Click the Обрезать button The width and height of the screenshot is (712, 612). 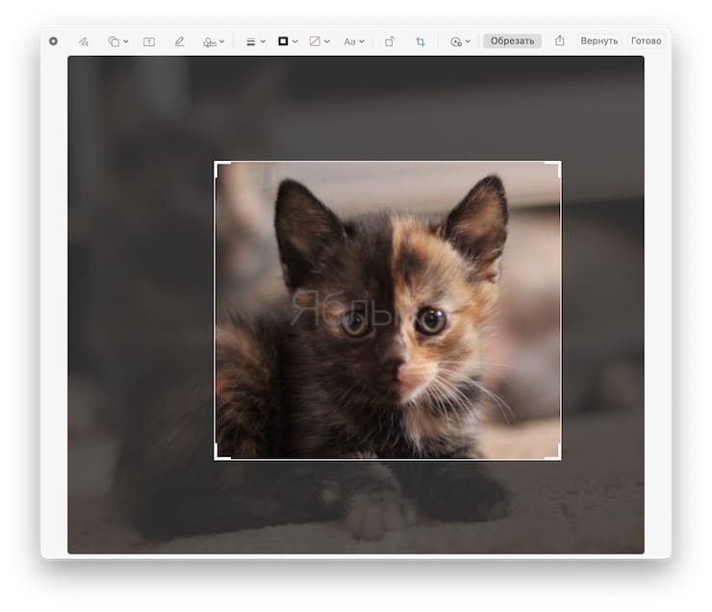click(x=512, y=40)
